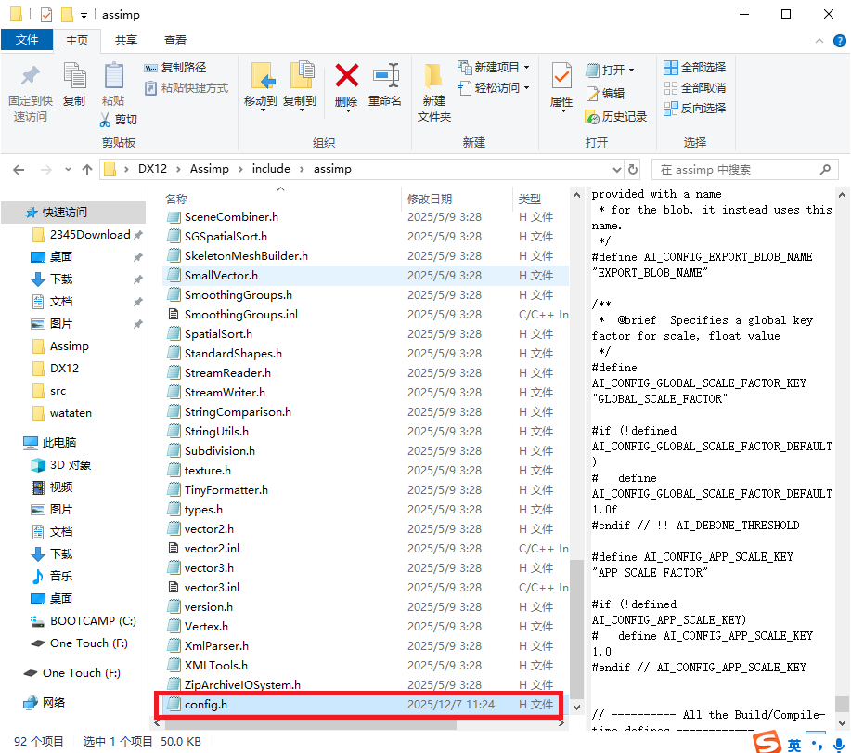Click the red Delete (删除) icon
Viewport: 851px width, 753px height.
click(346, 75)
